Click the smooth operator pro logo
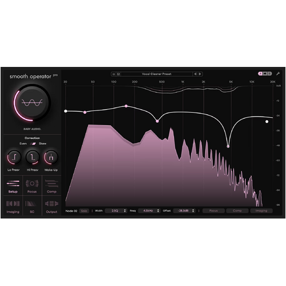Viewport: 286px width, 286px height. [x=34, y=76]
